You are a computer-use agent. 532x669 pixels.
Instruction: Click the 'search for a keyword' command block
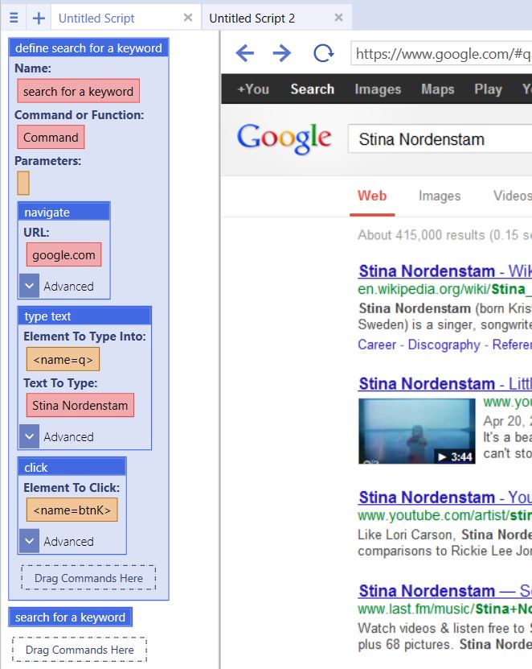[x=70, y=617]
